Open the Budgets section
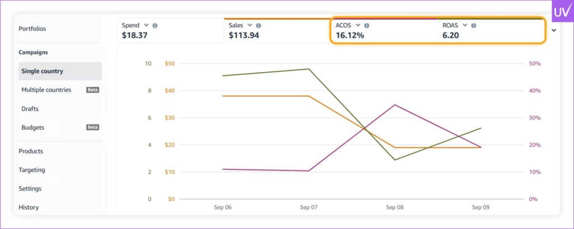Screen dimensions: 574x229 pyautogui.click(x=33, y=127)
